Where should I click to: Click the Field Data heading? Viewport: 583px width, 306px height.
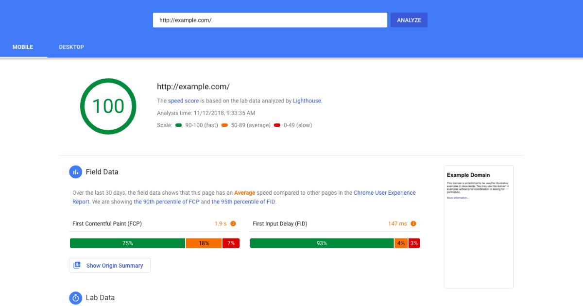[x=102, y=172]
